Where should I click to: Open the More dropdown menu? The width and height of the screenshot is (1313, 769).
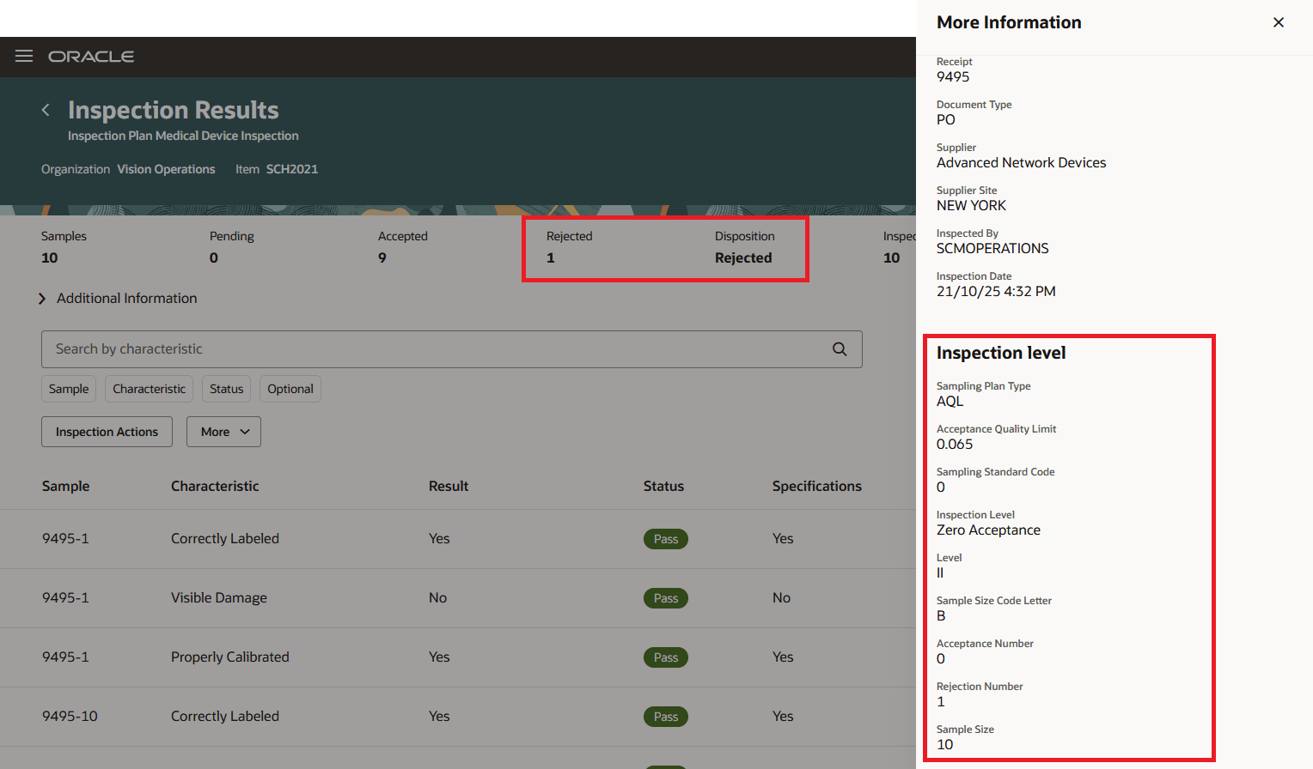[x=223, y=431]
